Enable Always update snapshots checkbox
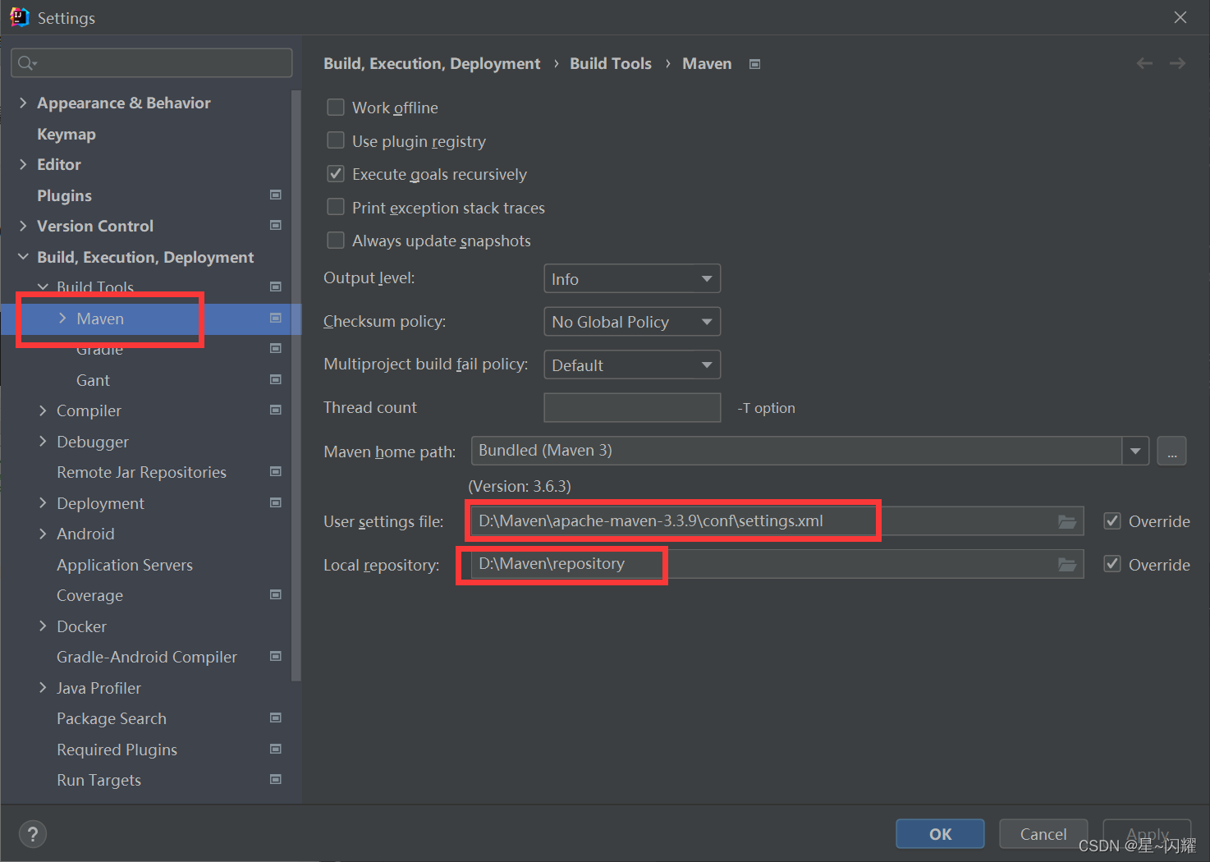 tap(336, 241)
